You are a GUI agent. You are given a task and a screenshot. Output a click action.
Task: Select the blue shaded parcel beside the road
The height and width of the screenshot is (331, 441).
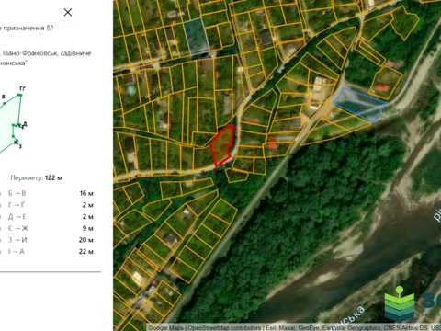359,105
